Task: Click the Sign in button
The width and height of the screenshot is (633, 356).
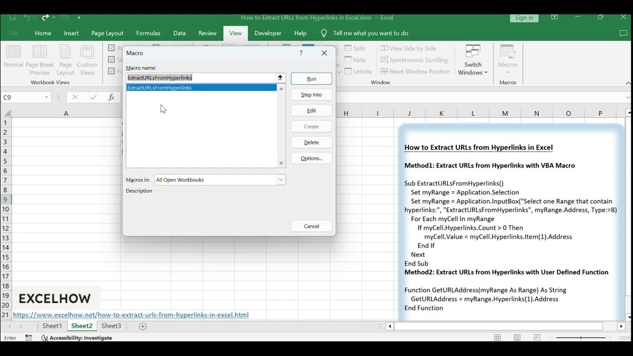Action: coord(524,17)
